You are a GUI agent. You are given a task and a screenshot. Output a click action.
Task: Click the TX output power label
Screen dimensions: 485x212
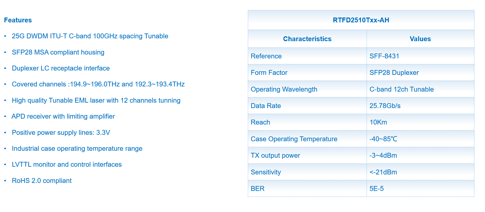pos(275,155)
